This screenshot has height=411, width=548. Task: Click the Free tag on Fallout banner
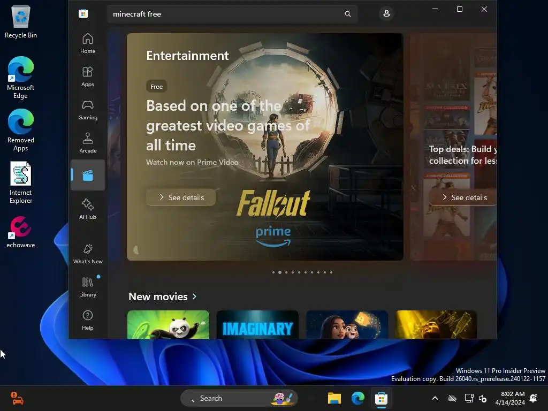point(157,86)
